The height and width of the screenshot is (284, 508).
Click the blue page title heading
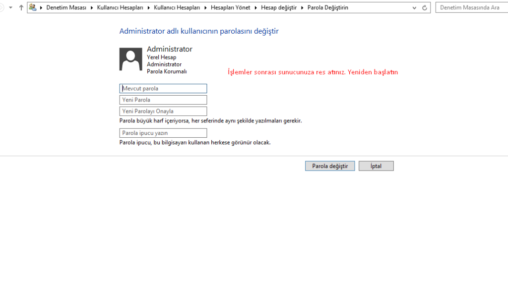click(x=199, y=31)
